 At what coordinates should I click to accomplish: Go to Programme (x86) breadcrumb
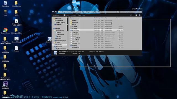point(91,12)
